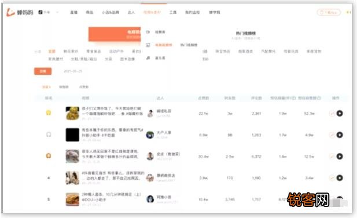The image size is (357, 218).
Task: Play the first-ranked video with 22.1w likes
Action: 340,113
